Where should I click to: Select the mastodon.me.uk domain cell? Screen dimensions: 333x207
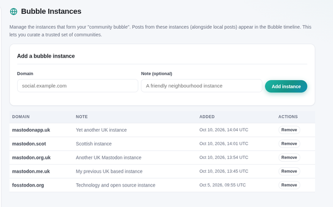[31, 171]
